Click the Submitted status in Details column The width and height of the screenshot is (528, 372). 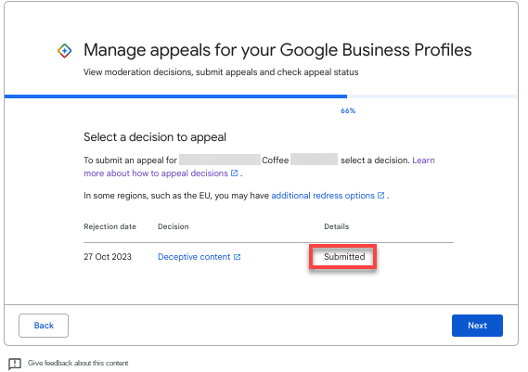click(x=344, y=257)
